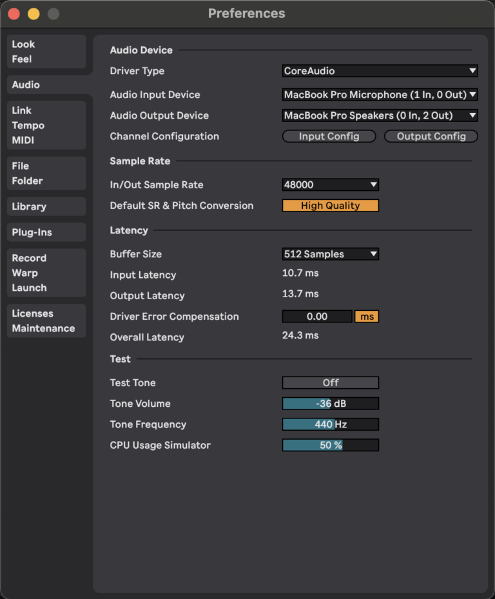Image resolution: width=495 pixels, height=599 pixels.
Task: Toggle the ms unit button
Action: coord(367,317)
